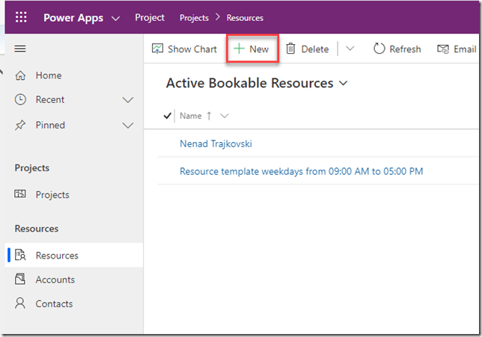The width and height of the screenshot is (482, 337).
Task: Click the Show Chart toolbar button
Action: click(184, 49)
